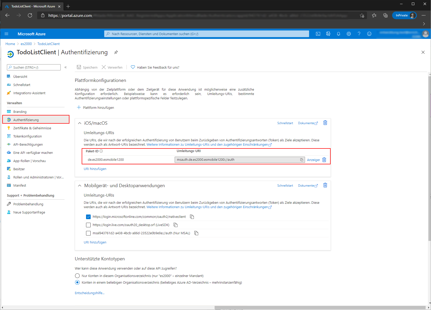
Task: Send feedback with the smiley icon
Action: pos(369,34)
